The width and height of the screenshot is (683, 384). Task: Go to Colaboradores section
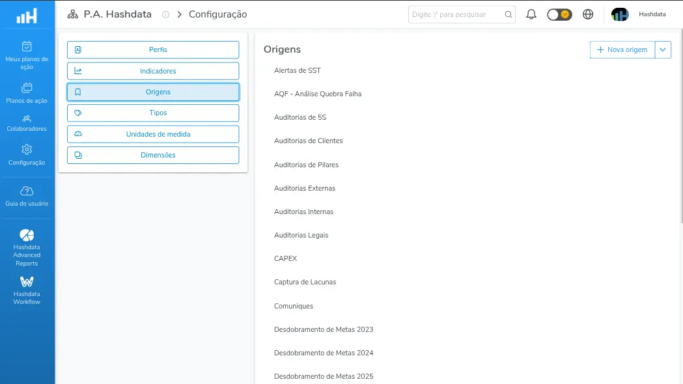point(27,123)
